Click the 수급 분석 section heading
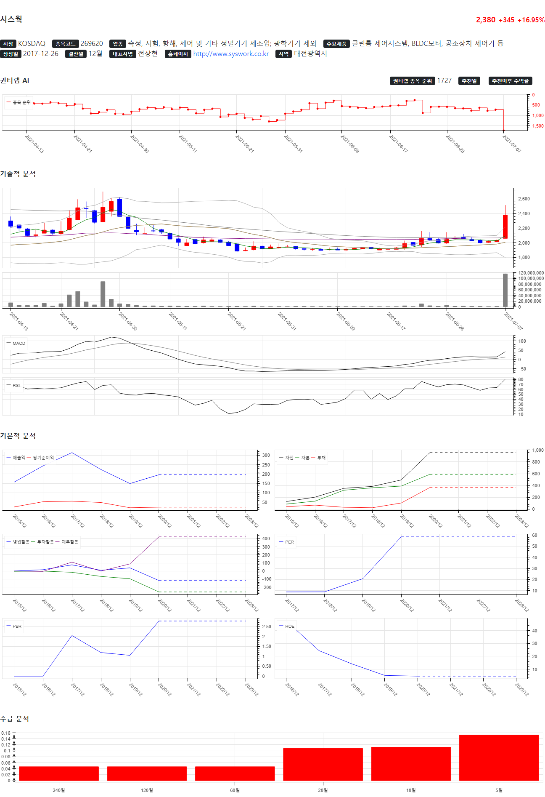 (15, 719)
